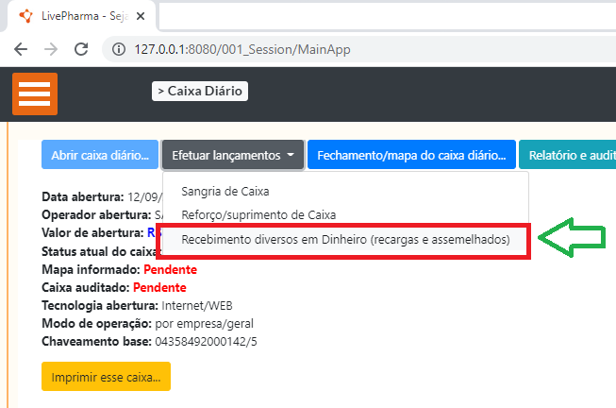The image size is (616, 408).
Task: Click the Mapa informado Pendente status
Action: (170, 269)
